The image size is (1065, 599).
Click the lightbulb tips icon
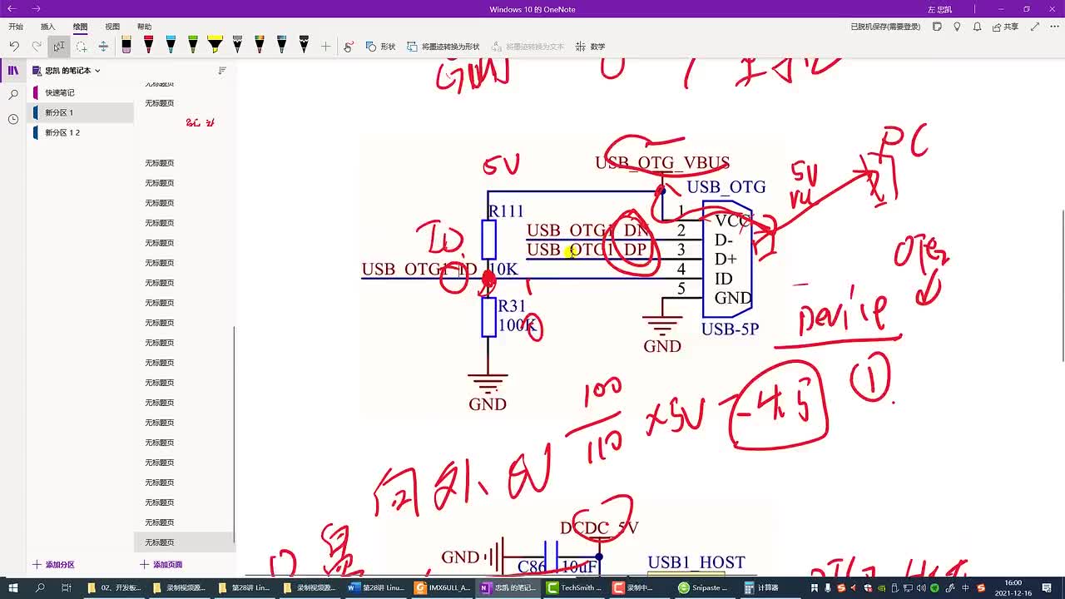[x=957, y=27]
